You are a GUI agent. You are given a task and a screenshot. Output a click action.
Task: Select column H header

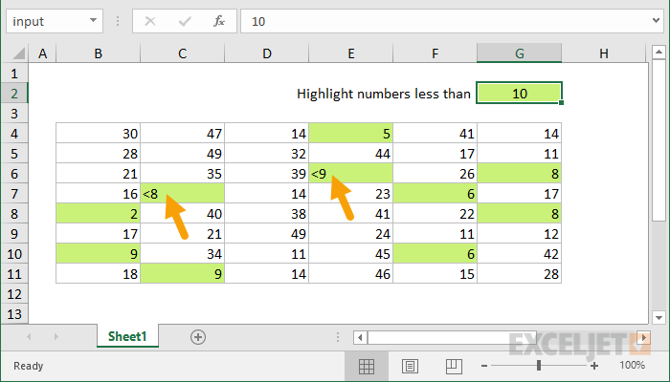coord(603,53)
